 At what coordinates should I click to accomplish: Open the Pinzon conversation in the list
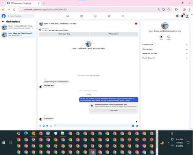18,27
